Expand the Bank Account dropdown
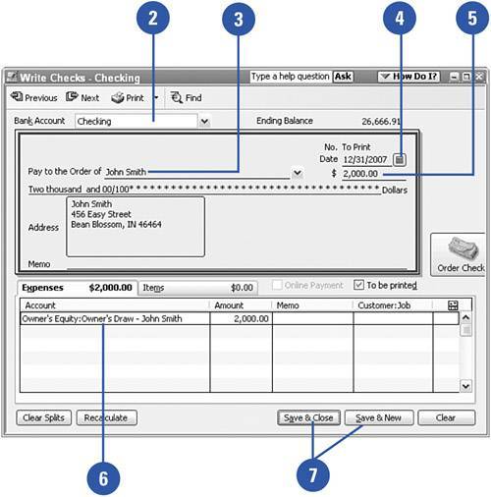Viewport: 491px width, 497px height. (204, 122)
